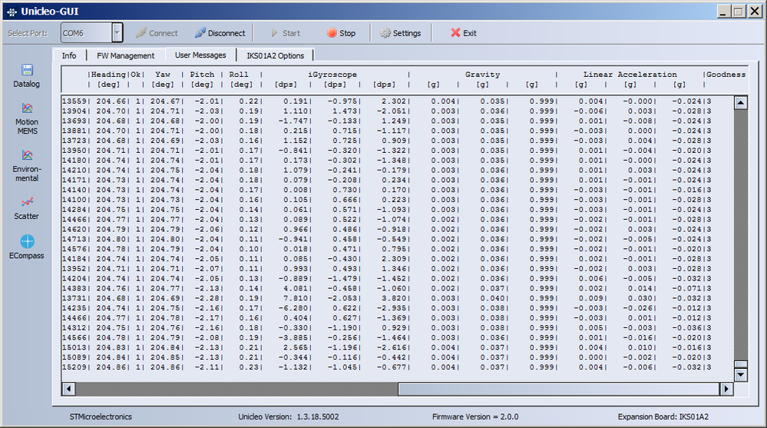Click Expansion Board IKS01A2 status text

(x=663, y=416)
